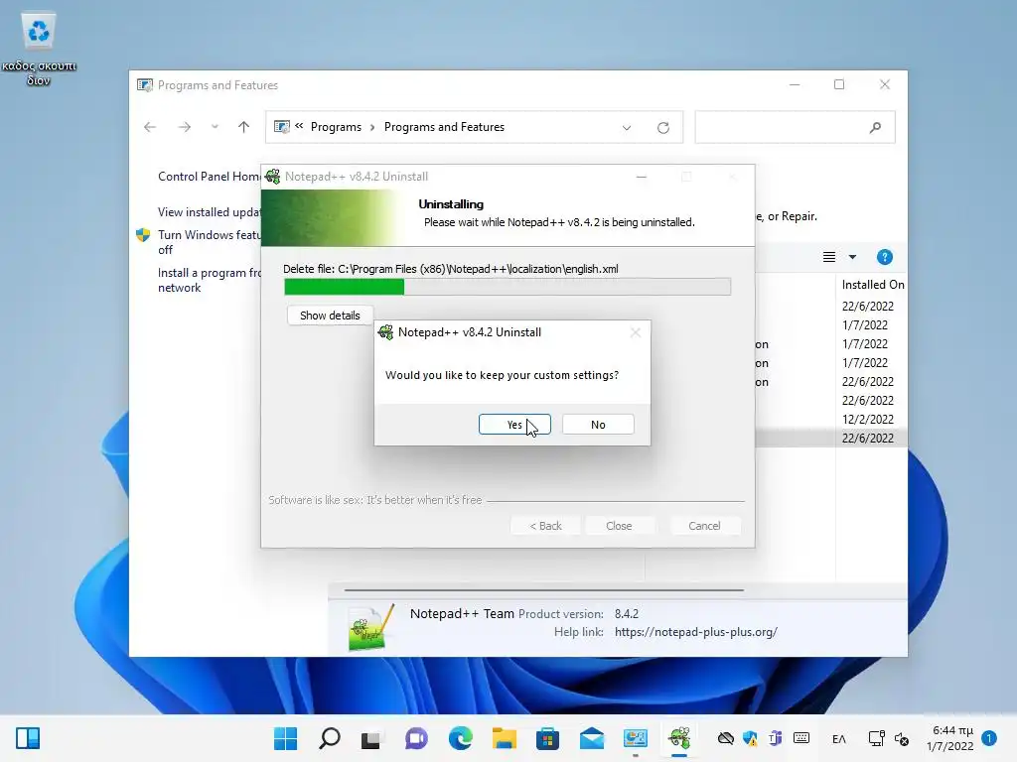1017x762 pixels.
Task: Open taskbar Search
Action: pos(330,738)
